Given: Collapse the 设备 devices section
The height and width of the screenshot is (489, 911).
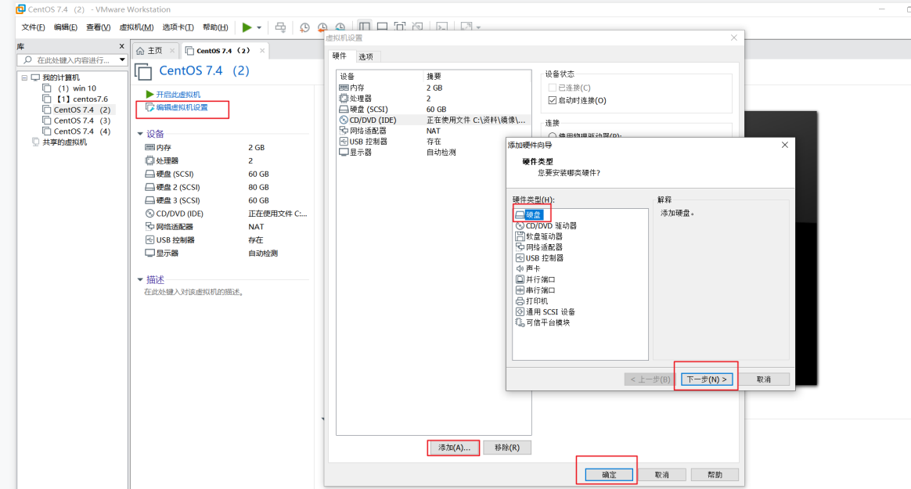Looking at the screenshot, I should coord(140,134).
